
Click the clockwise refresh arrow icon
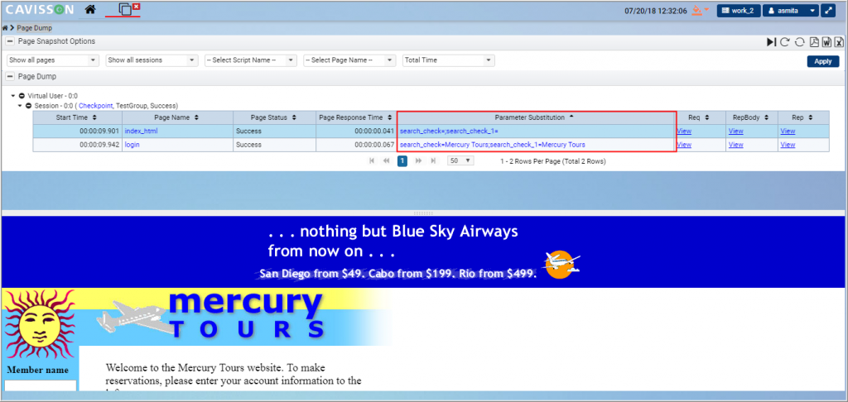pos(785,42)
